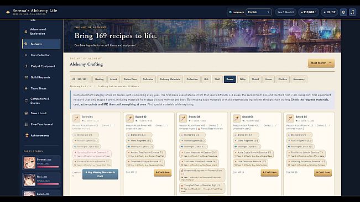Click the gold star game logo
This screenshot has height=202, width=360.
click(x=8, y=12)
